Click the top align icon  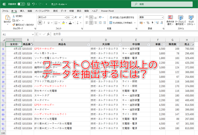click(x=87, y=17)
